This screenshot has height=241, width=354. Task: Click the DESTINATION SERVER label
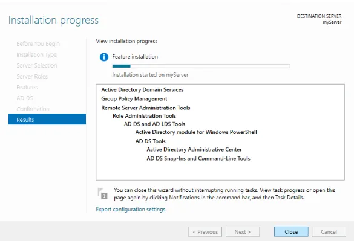pyautogui.click(x=319, y=16)
